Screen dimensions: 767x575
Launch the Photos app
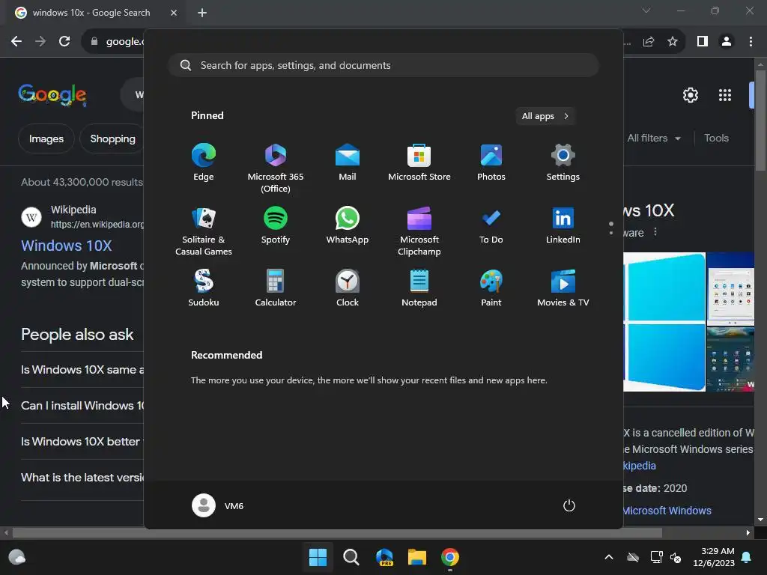click(x=491, y=162)
